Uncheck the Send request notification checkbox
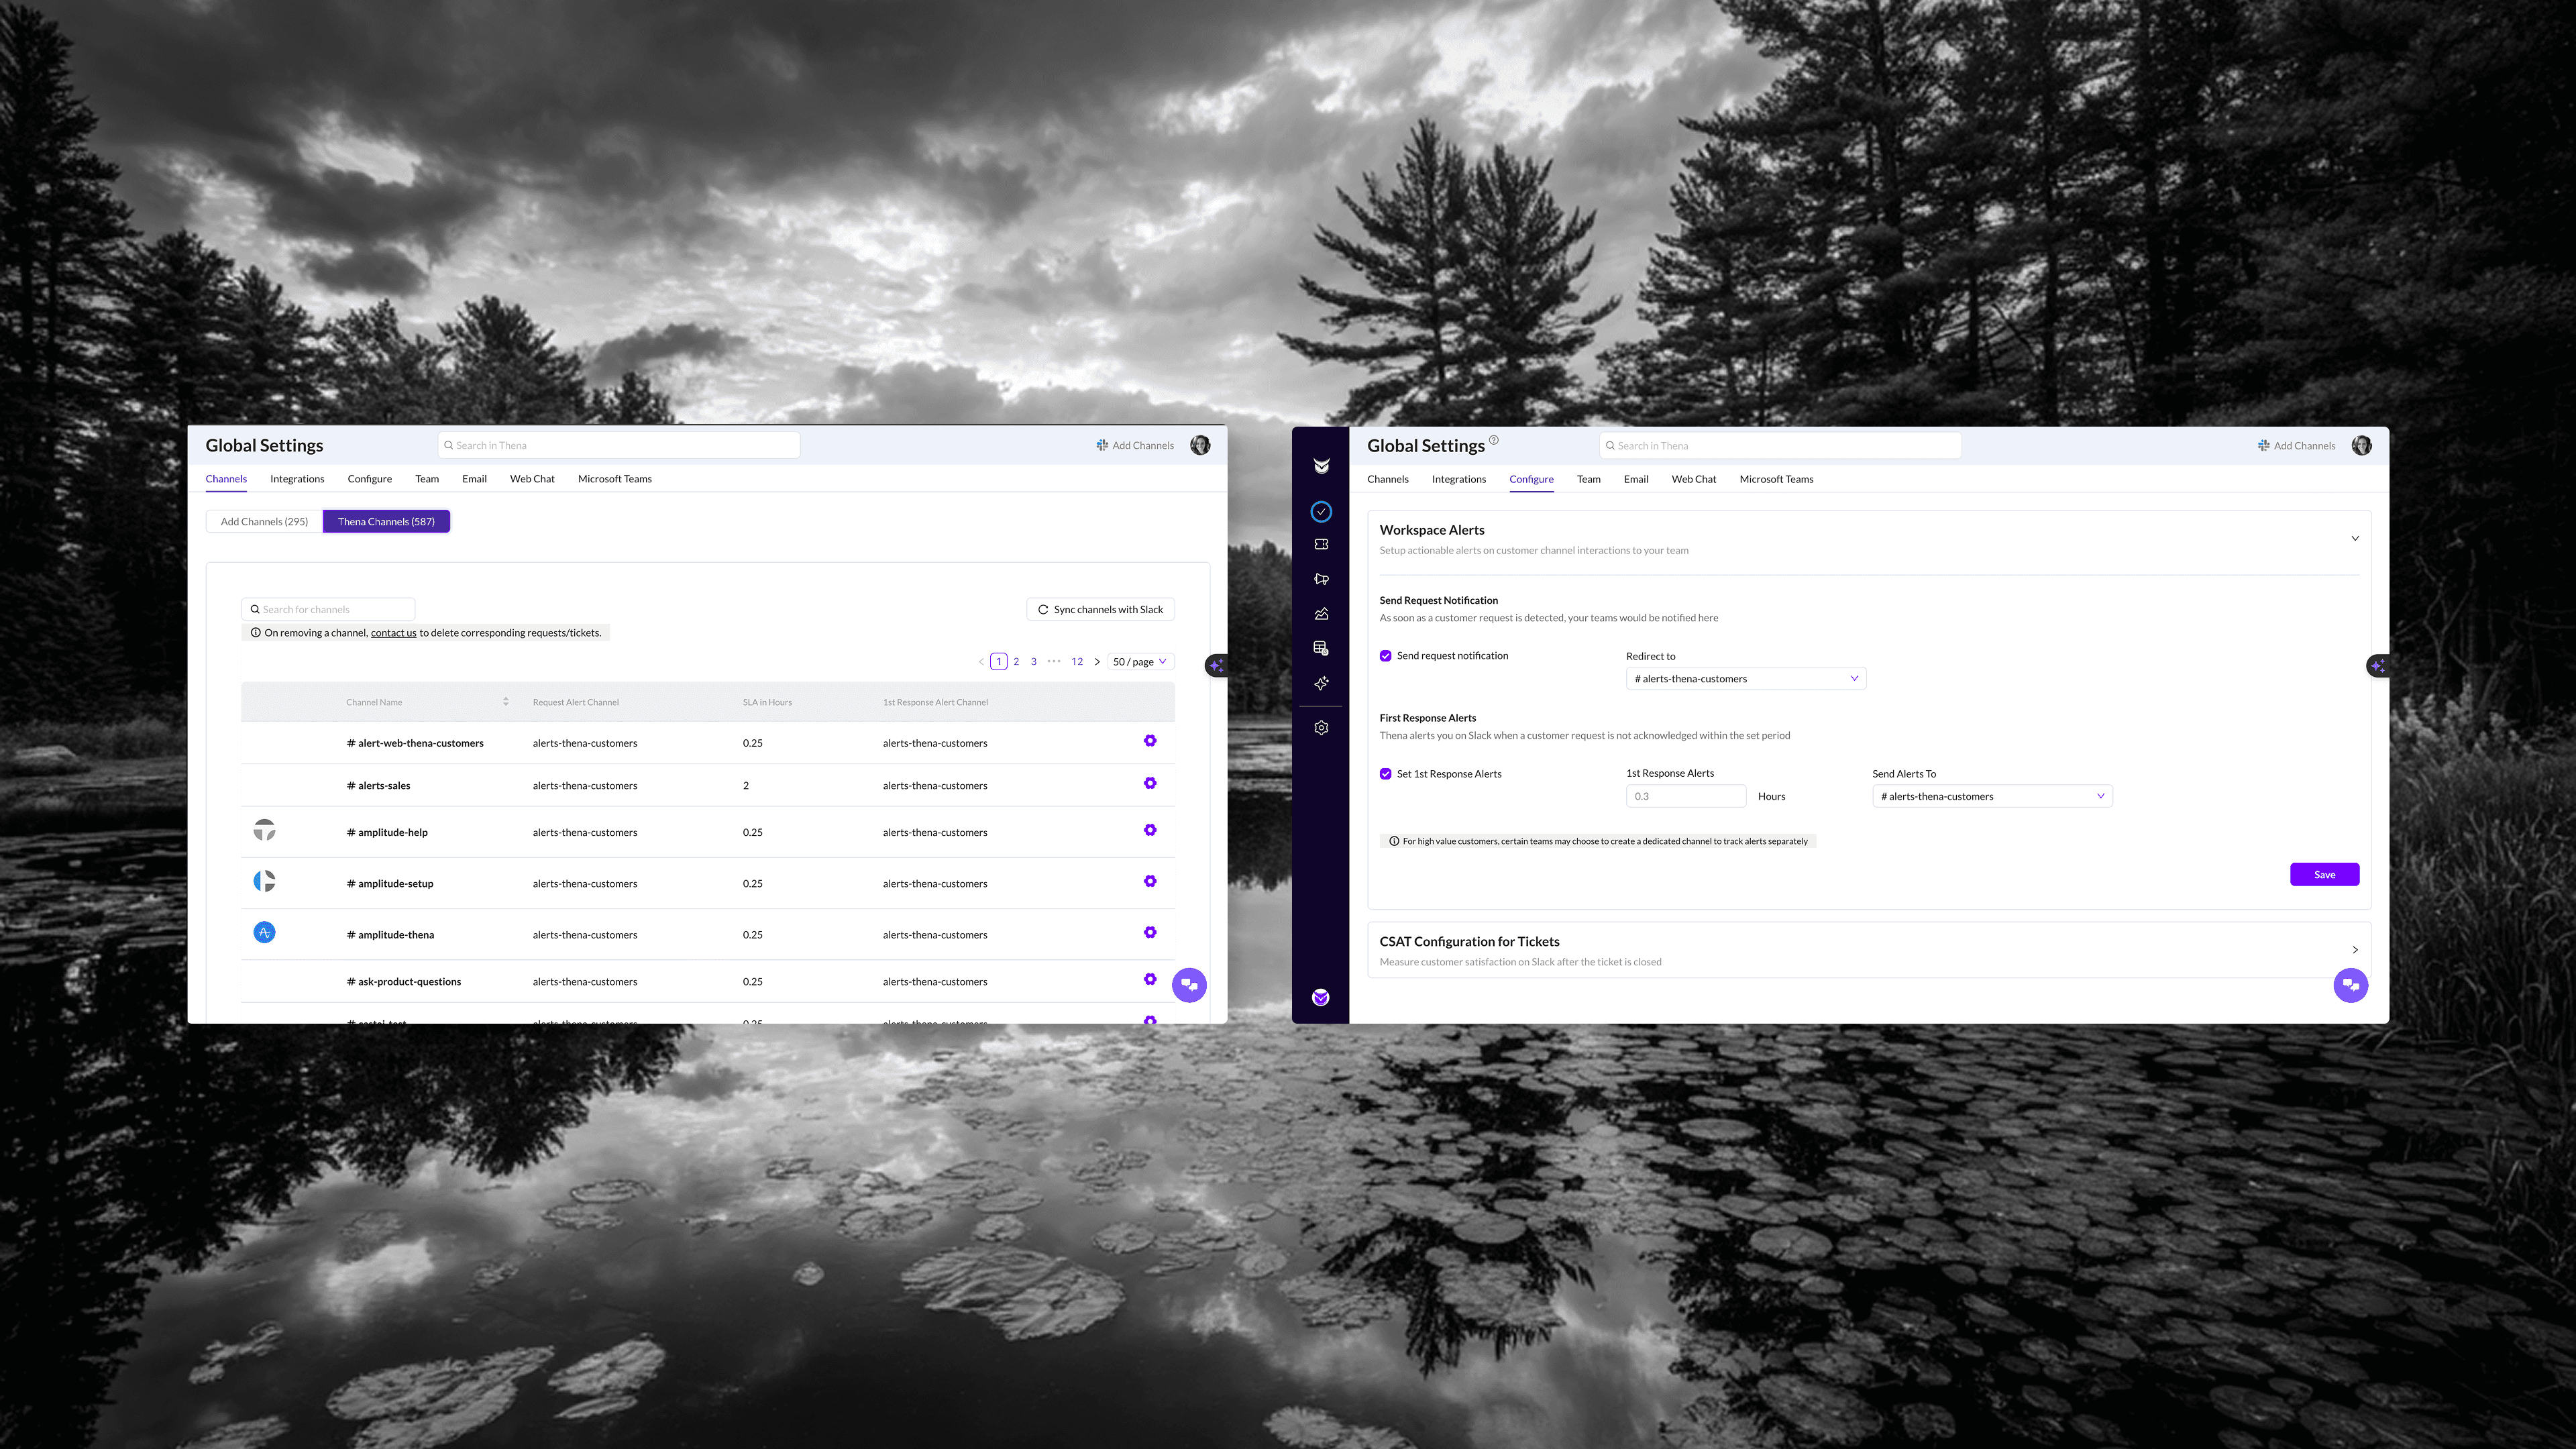Image resolution: width=2576 pixels, height=1449 pixels. (x=1385, y=656)
